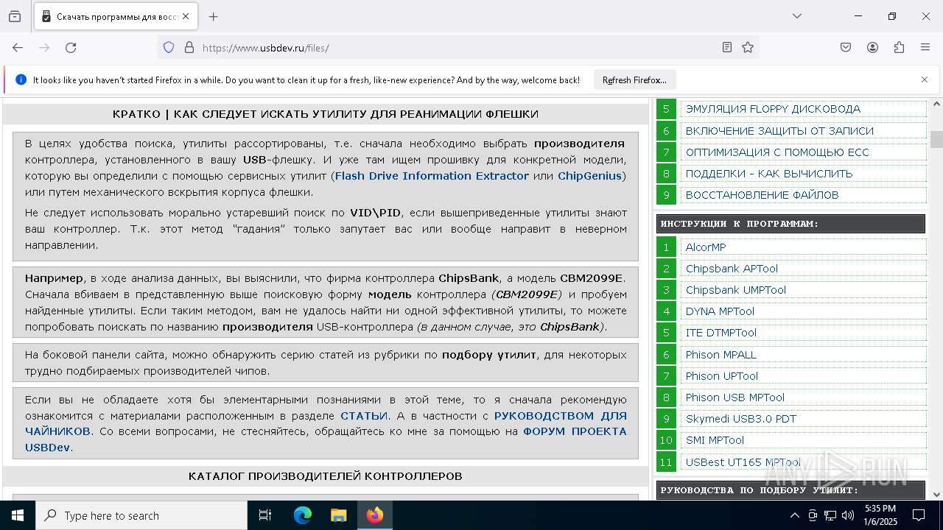The width and height of the screenshot is (943, 530).
Task: Show hidden system tray icons
Action: [x=794, y=515]
